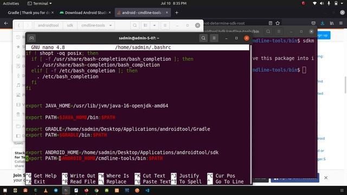Click volume icon in system tray
Image resolution: width=347 pixels, height=195 pixels.
coord(322,3)
